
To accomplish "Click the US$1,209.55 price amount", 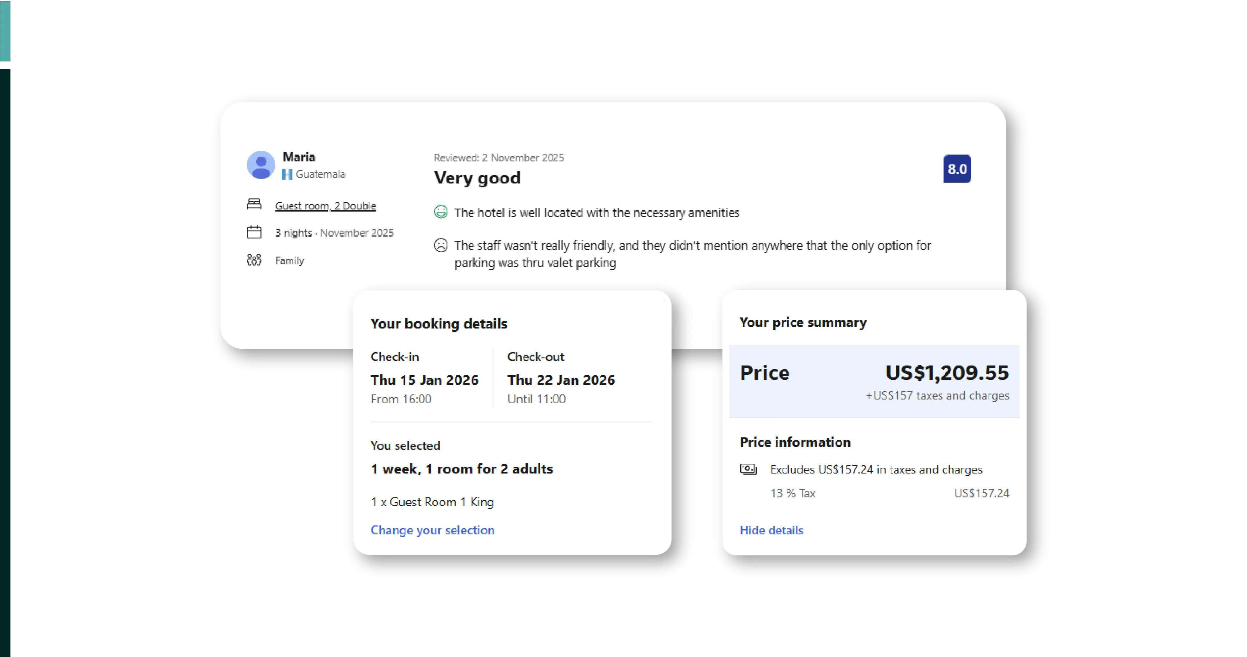I will [947, 373].
